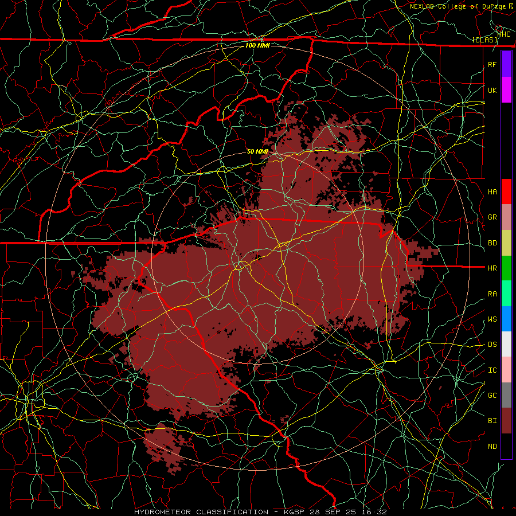Viewport: 516px width, 516px height.
Task: Click the ND legend label
Action: point(492,447)
